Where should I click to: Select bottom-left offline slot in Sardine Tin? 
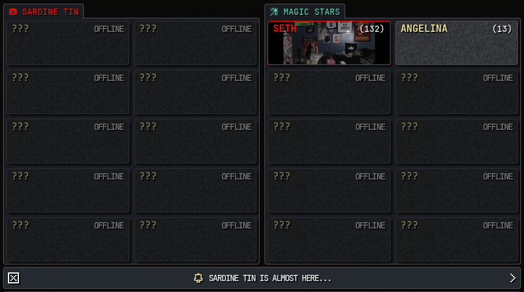[x=67, y=239]
